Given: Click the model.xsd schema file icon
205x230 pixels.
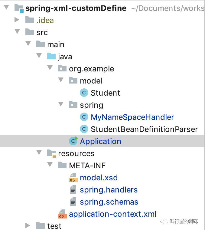Looking at the screenshot, I should coord(73,178).
